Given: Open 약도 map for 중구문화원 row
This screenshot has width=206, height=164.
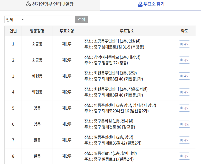Looking at the screenshot, I should point(184,124).
